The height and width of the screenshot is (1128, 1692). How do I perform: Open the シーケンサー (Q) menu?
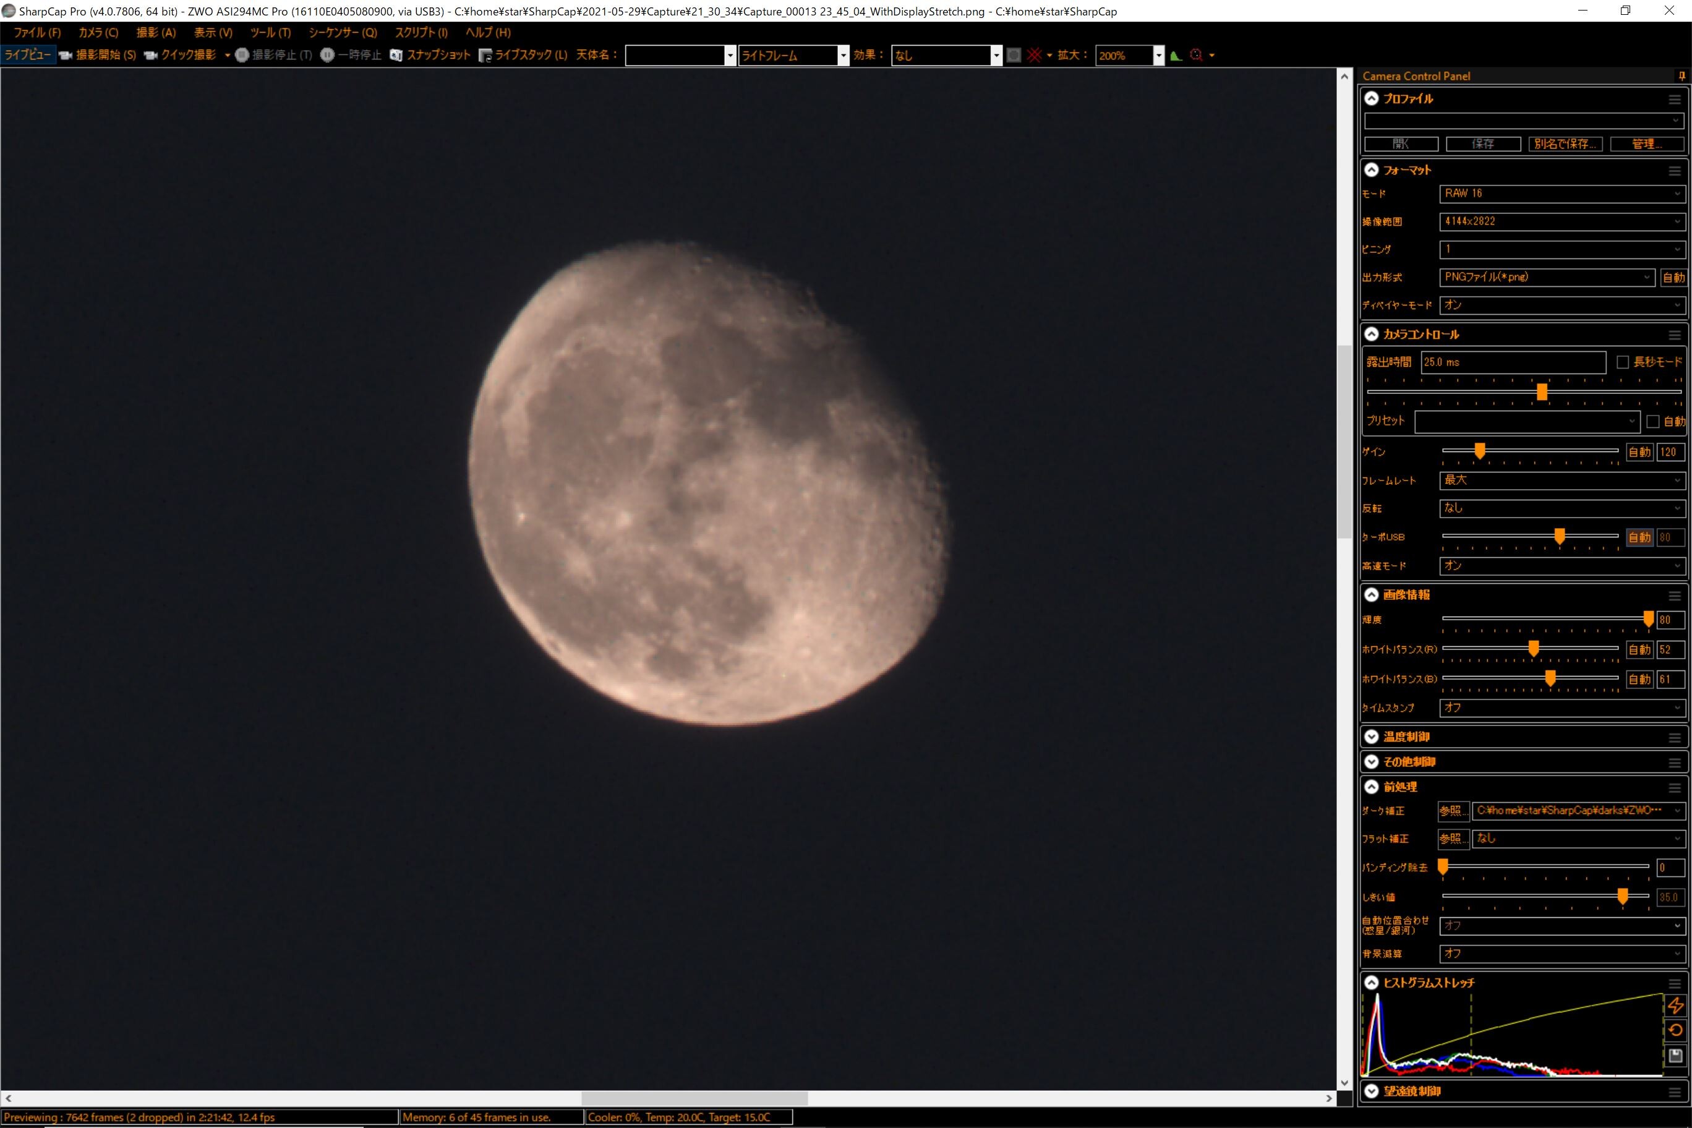343,32
